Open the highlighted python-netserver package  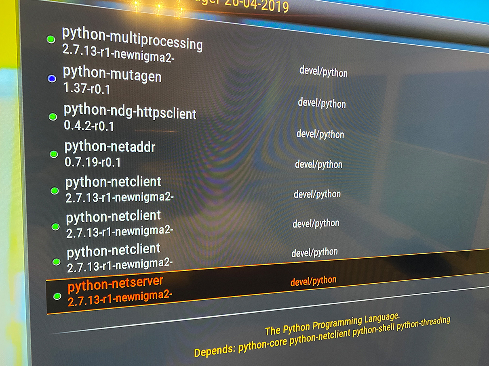[115, 284]
